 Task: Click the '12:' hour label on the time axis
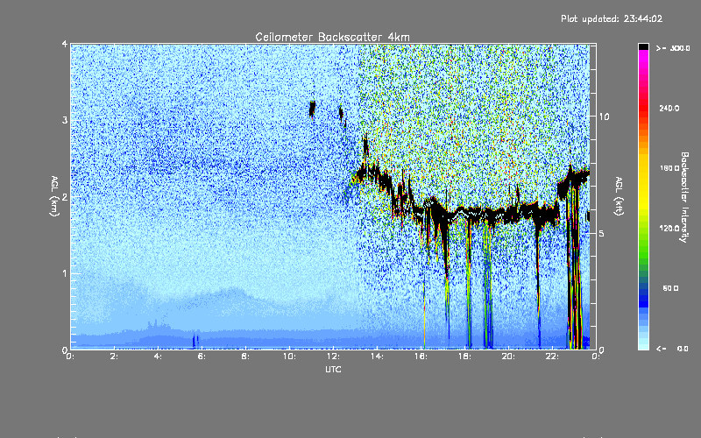click(x=333, y=357)
